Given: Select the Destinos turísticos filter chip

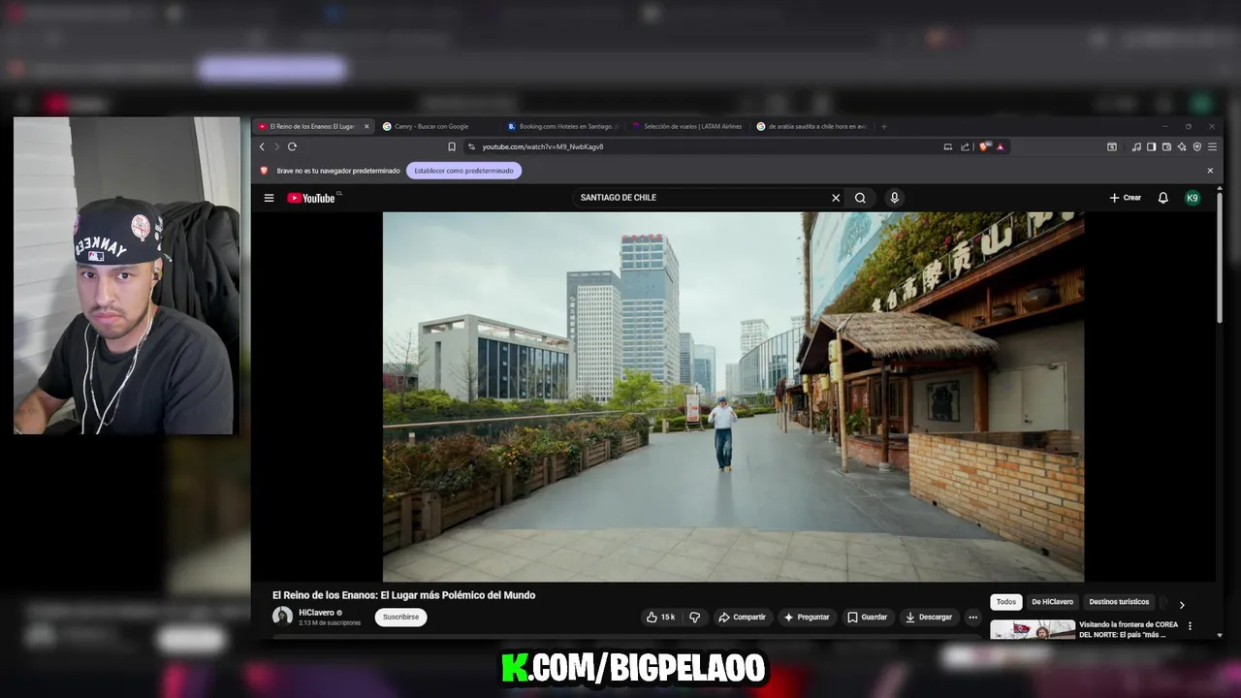Looking at the screenshot, I should coord(1119,602).
